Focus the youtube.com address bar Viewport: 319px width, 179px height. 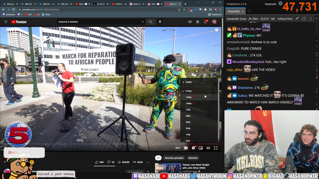coord(98,9)
